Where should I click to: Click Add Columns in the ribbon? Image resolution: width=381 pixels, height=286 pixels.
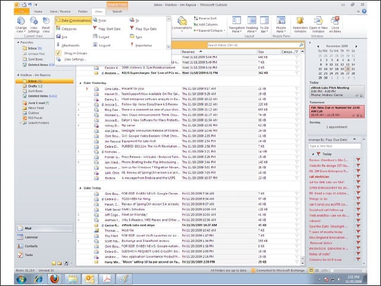pos(206,24)
